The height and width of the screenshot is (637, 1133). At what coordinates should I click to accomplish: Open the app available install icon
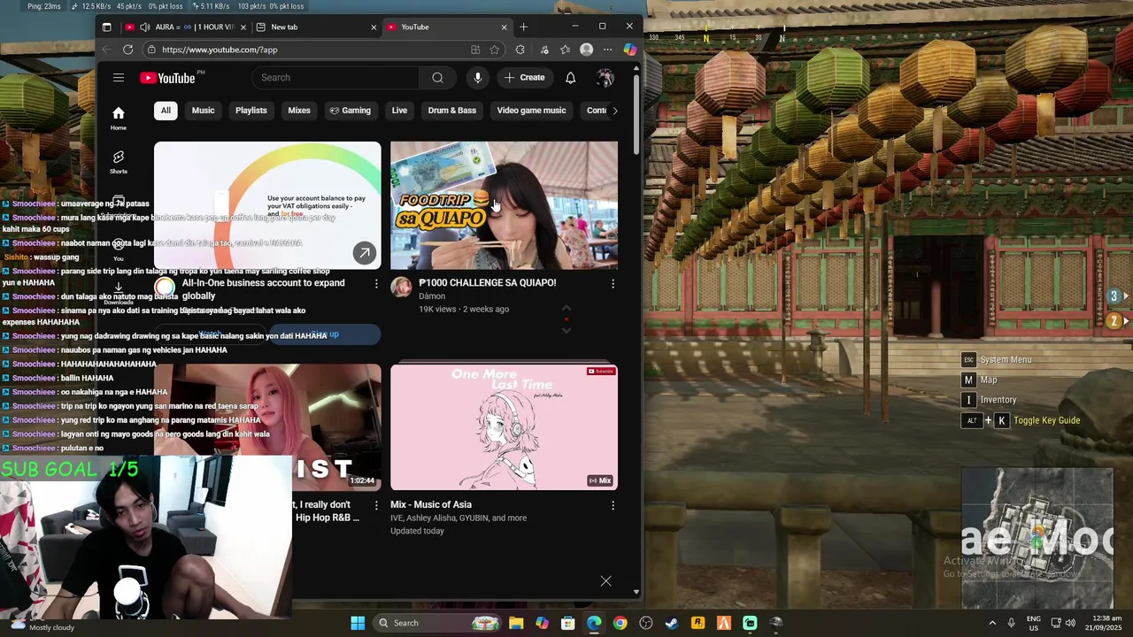tap(475, 50)
